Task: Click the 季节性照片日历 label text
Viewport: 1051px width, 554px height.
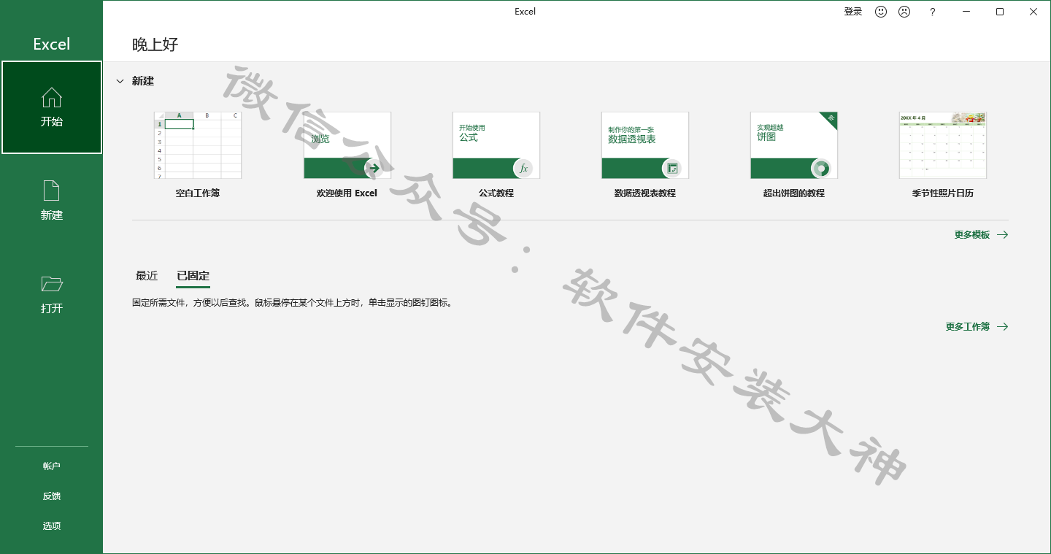Action: 943,193
